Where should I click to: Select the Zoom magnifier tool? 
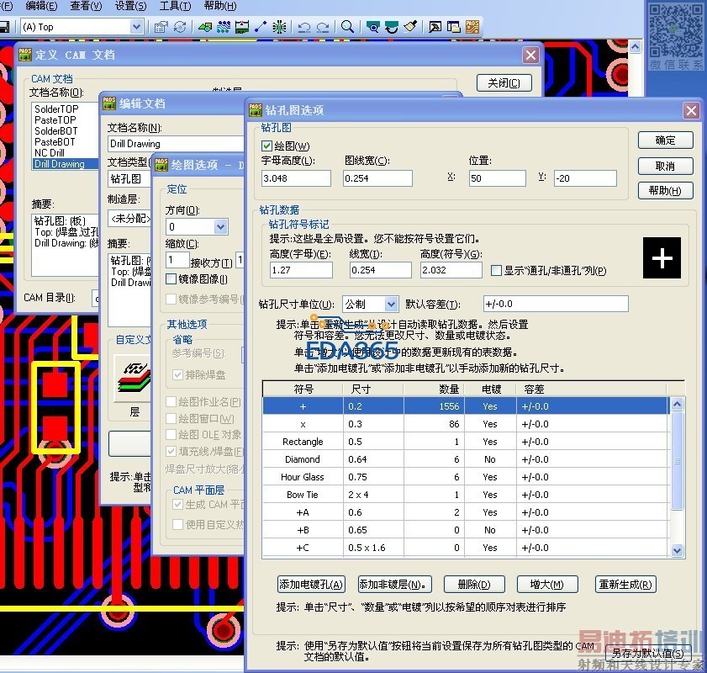[x=347, y=27]
